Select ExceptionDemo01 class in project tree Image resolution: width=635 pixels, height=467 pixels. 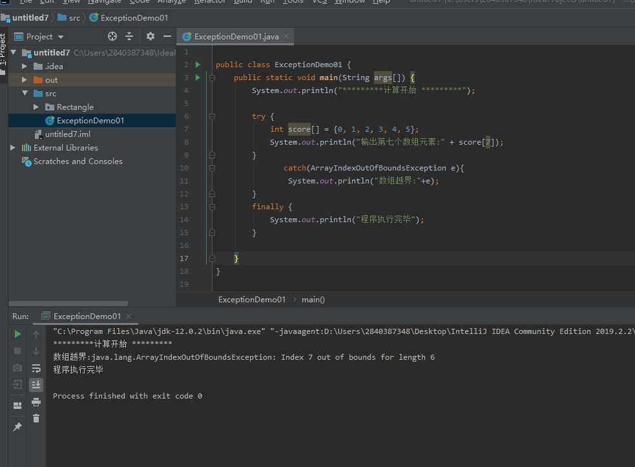92,120
